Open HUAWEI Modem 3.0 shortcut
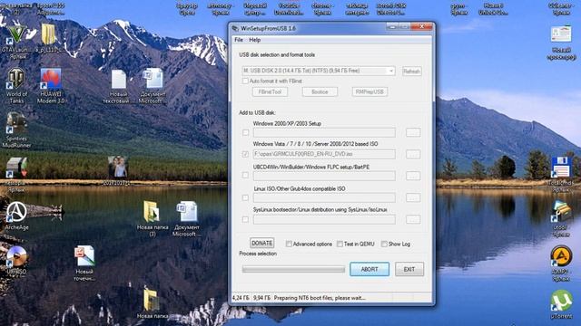 (x=51, y=79)
